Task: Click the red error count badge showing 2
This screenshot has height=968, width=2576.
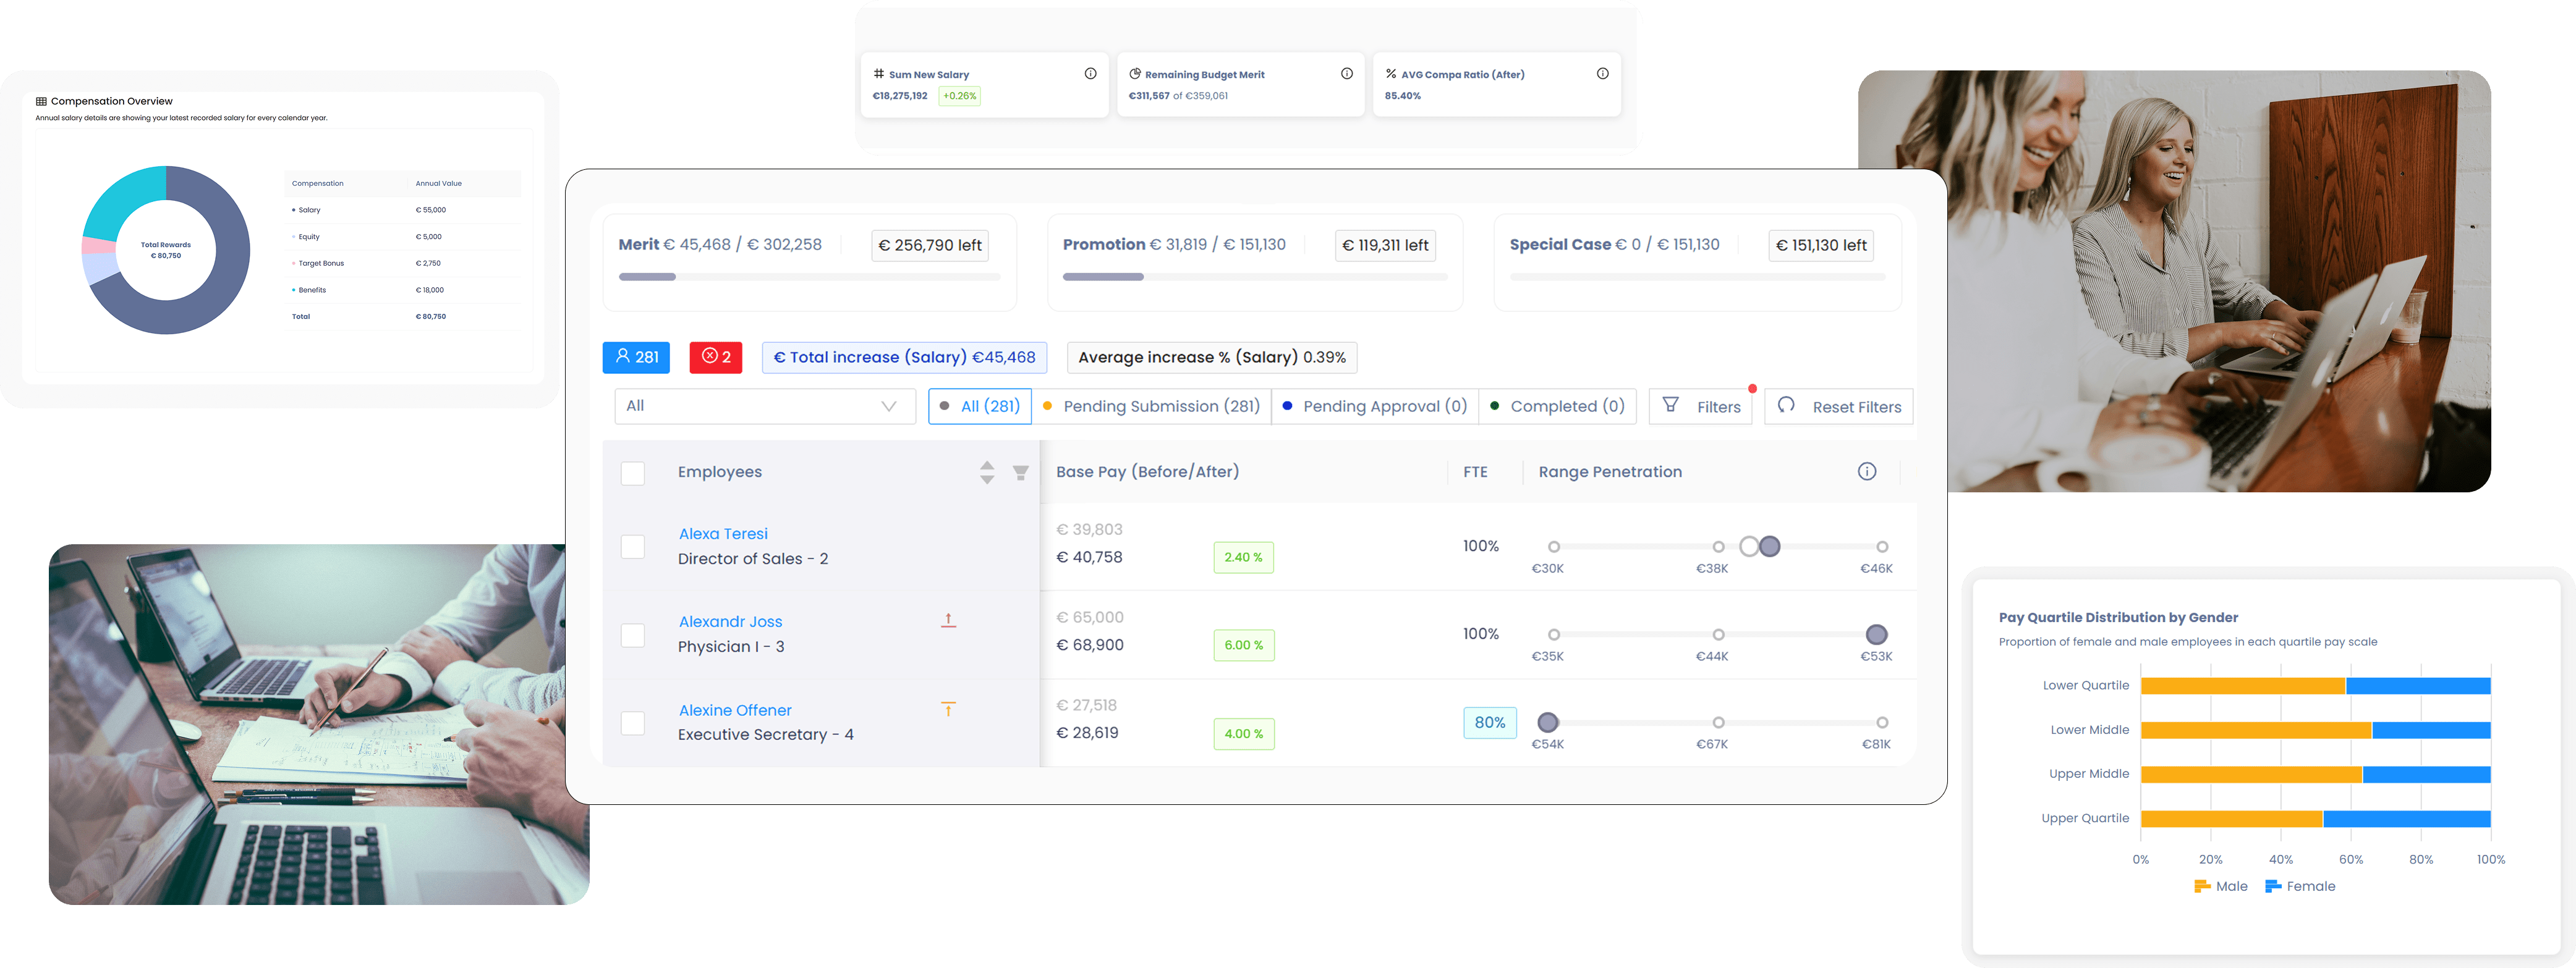Action: (x=715, y=356)
